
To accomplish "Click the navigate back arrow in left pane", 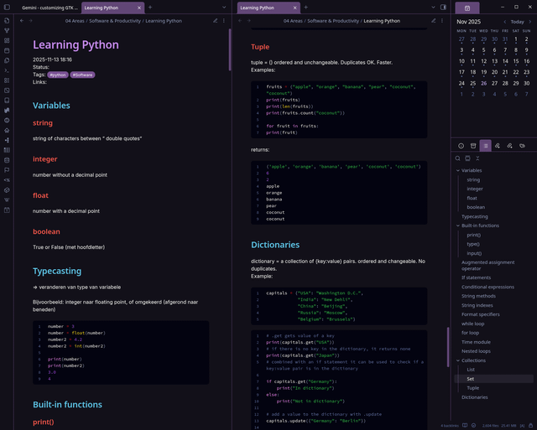I will click(x=20, y=20).
